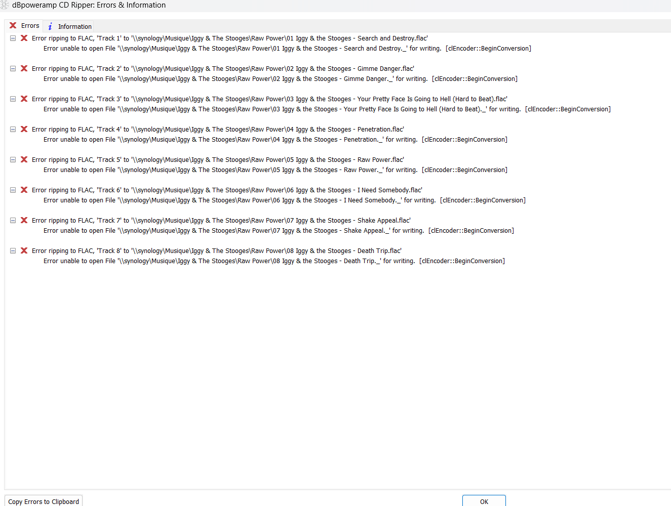The image size is (671, 506).
Task: Select the Death Trip ripping error row
Action: tap(216, 251)
